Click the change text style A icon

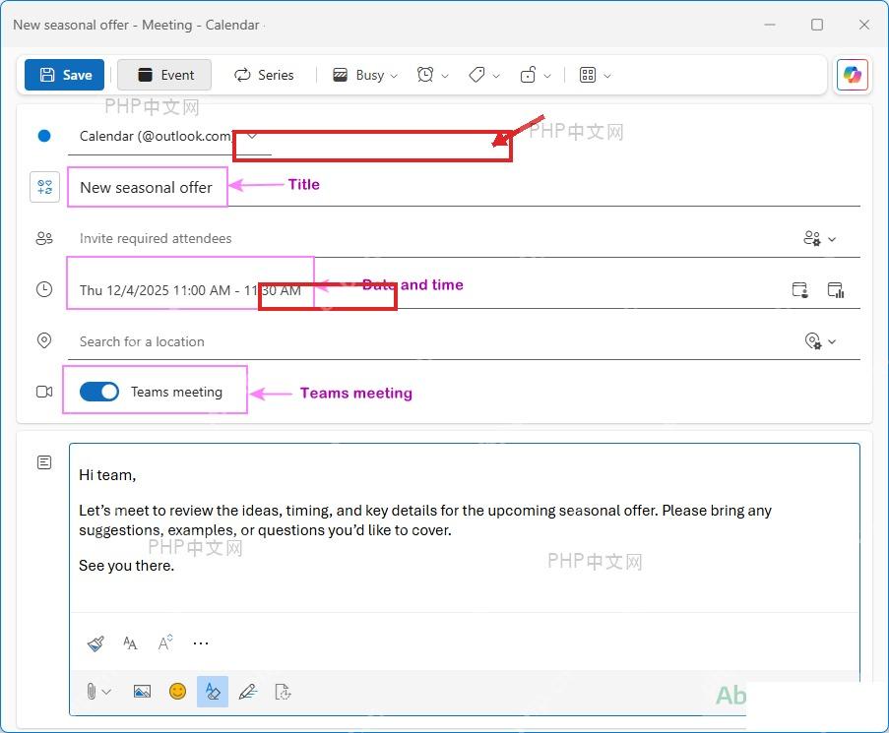165,642
